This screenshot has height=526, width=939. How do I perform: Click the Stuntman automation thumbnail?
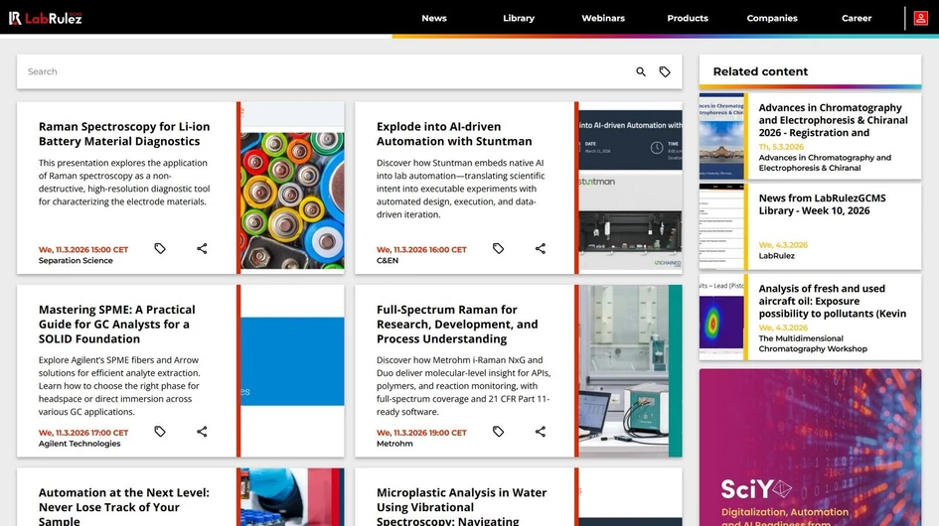630,188
